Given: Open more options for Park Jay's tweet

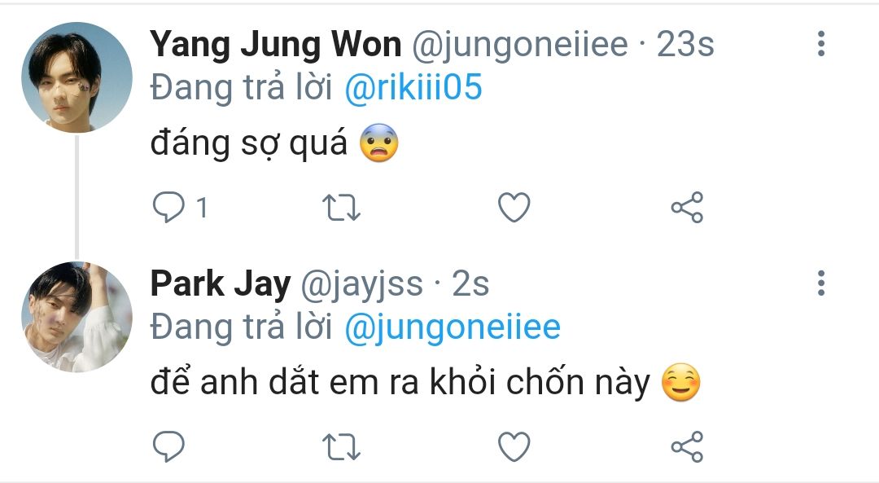Looking at the screenshot, I should (821, 283).
